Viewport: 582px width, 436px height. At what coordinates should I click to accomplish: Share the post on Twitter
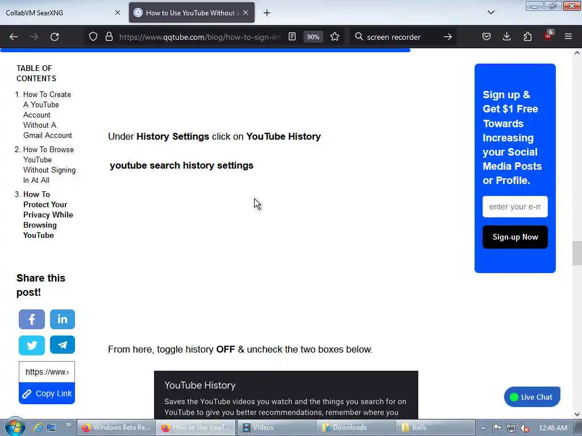point(32,345)
